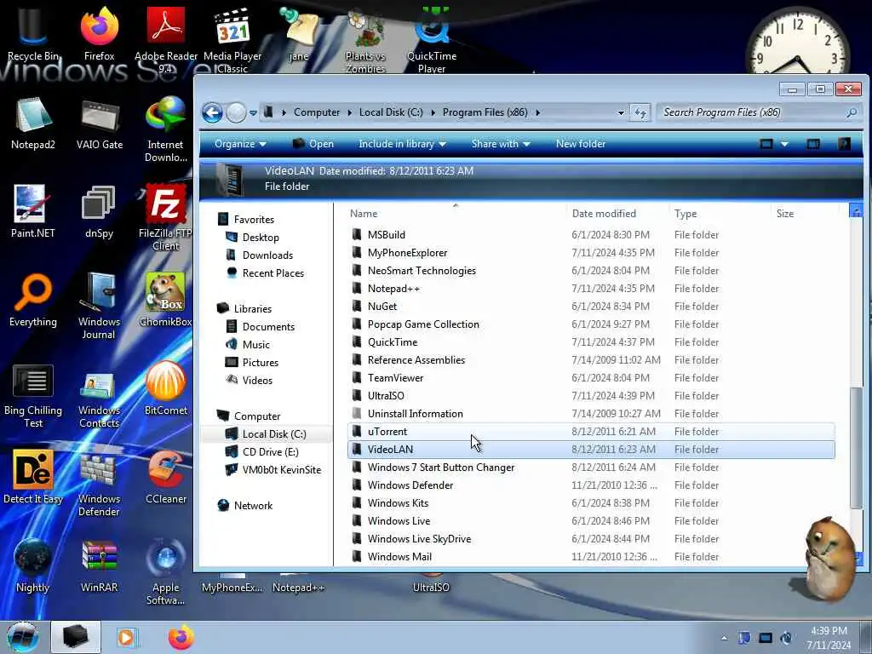Image resolution: width=872 pixels, height=654 pixels.
Task: Open the Everything search icon
Action: point(33,301)
